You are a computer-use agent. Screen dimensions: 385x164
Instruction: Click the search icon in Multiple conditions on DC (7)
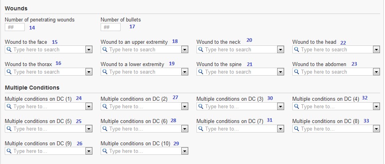(x=201, y=129)
